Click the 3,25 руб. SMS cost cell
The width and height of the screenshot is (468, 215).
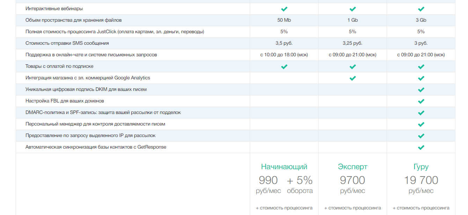[x=352, y=43]
